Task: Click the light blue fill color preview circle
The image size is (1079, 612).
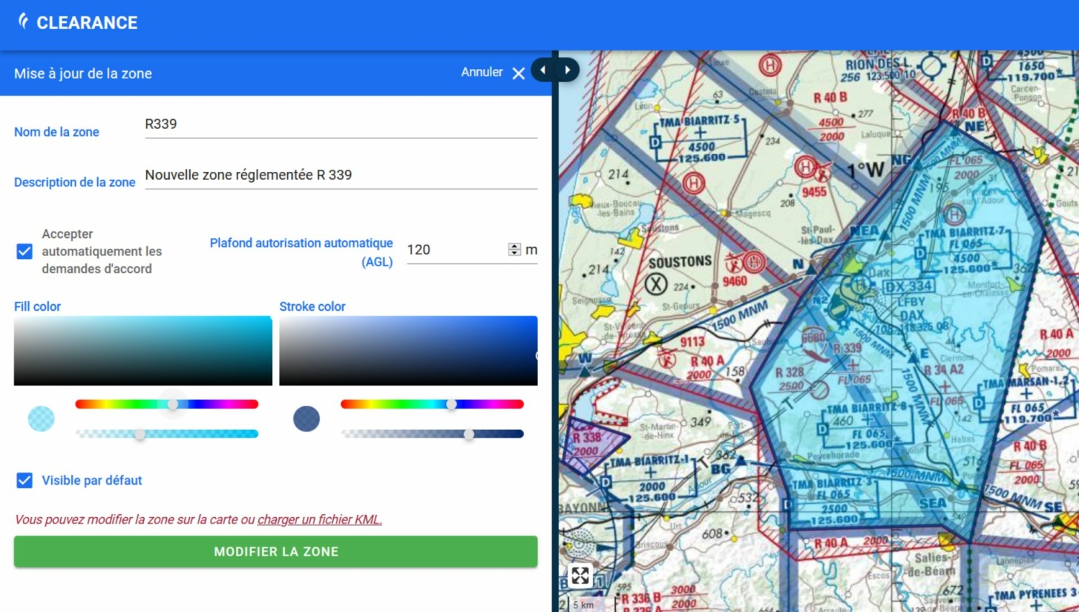Action: 41,418
